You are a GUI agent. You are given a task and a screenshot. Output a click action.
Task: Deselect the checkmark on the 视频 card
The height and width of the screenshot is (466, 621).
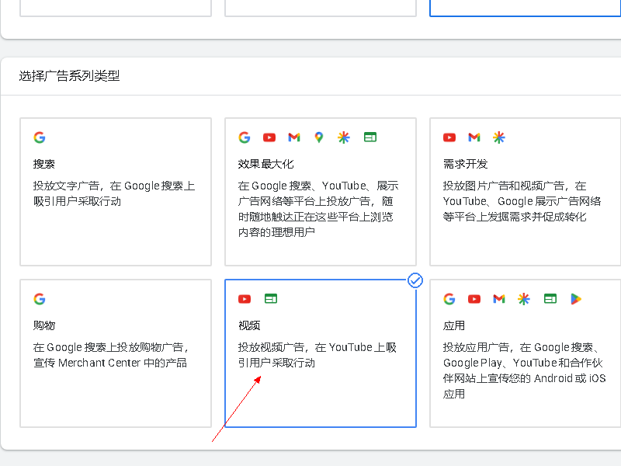415,281
